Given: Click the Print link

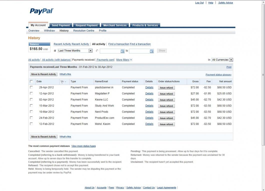Looking at the screenshot, I should point(229,67).
